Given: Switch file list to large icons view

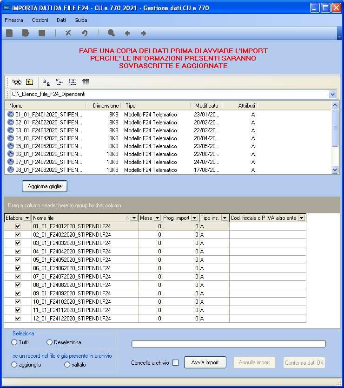Looking at the screenshot, I should point(46,82).
